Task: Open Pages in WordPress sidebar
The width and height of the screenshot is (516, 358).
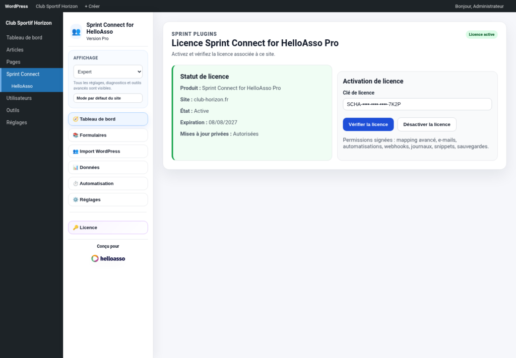Action: [x=31, y=62]
